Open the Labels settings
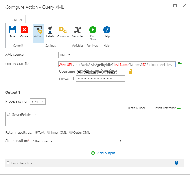 [x=50, y=32]
